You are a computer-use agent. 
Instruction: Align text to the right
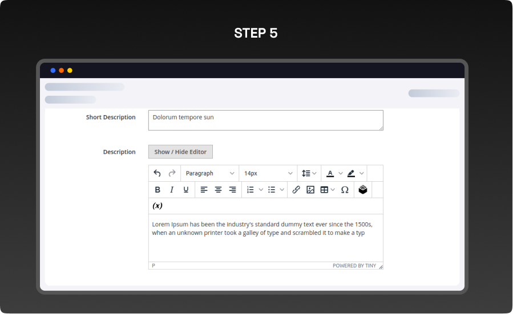pos(232,190)
